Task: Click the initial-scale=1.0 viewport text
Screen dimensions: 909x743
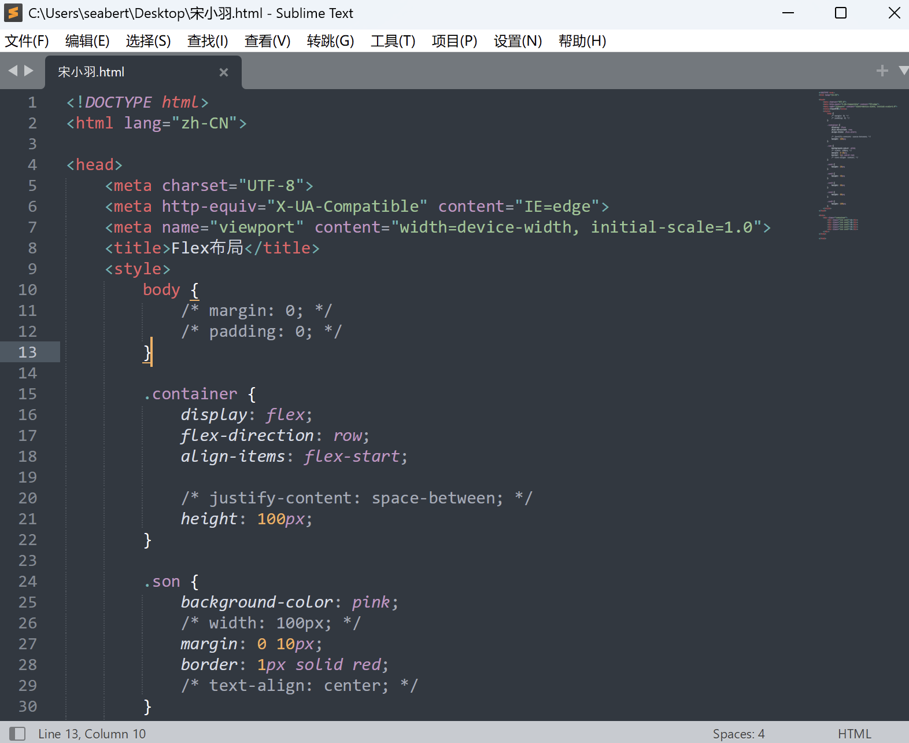Action: [671, 227]
